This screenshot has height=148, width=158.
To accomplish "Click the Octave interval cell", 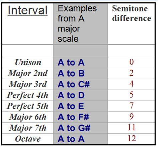I will [x=28, y=139].
